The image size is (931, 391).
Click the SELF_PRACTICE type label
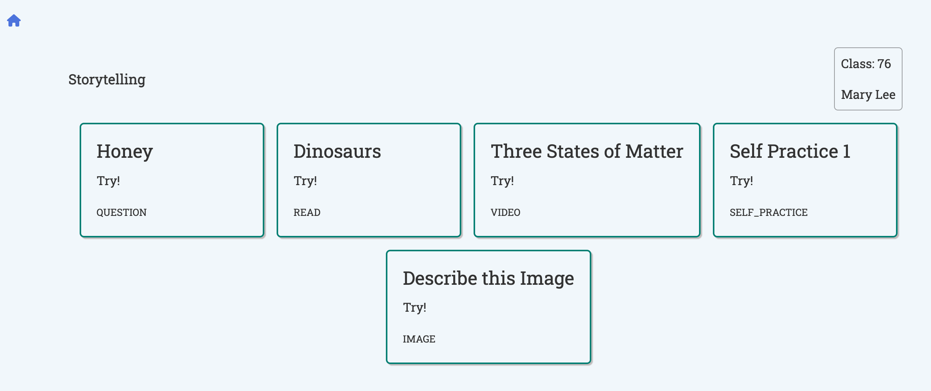tap(769, 212)
